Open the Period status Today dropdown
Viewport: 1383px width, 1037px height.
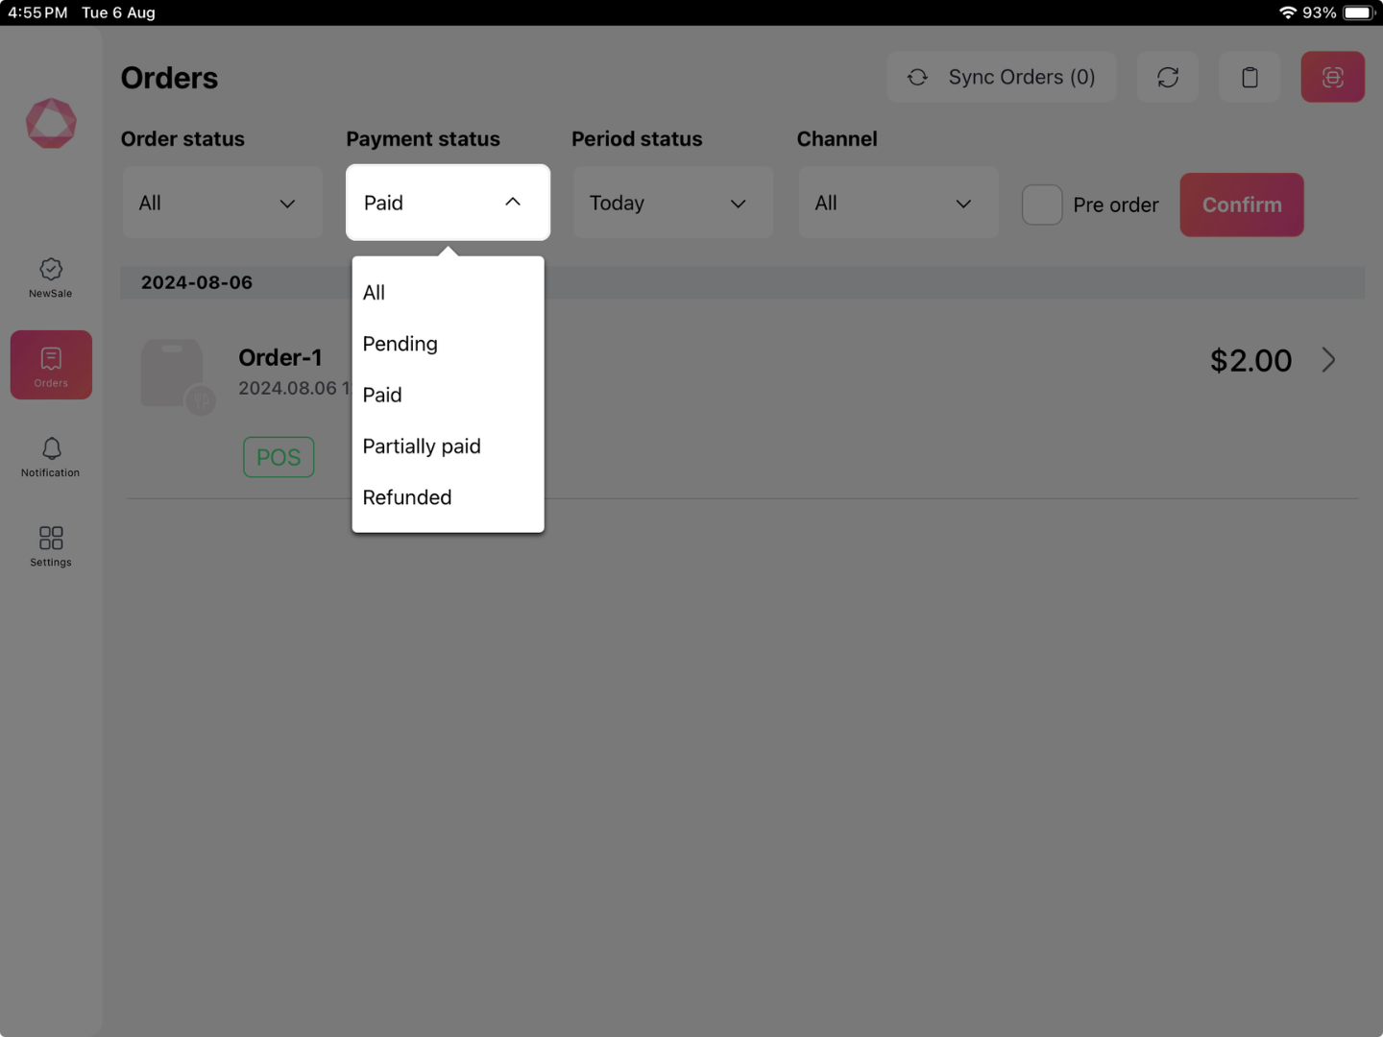point(672,204)
